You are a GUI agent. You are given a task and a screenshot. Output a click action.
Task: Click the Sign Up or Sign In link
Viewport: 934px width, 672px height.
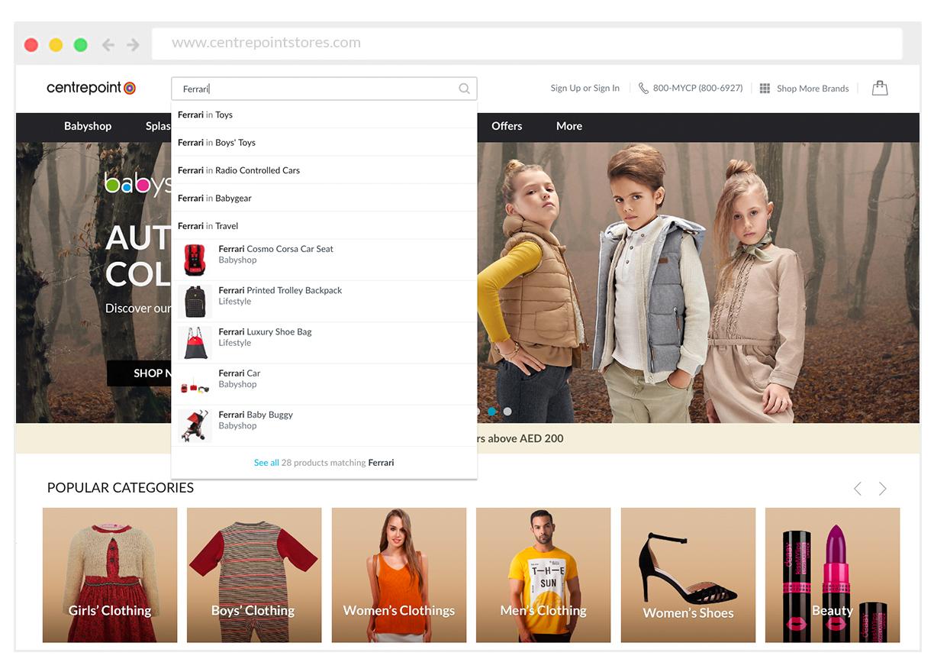tap(585, 88)
